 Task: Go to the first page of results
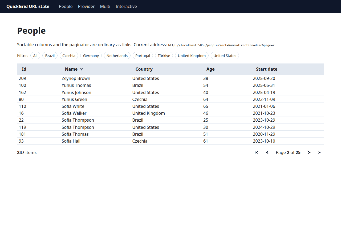(256, 152)
